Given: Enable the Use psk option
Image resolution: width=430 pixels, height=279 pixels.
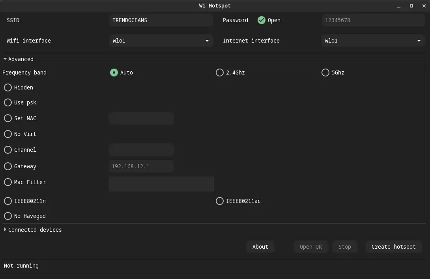Looking at the screenshot, I should [8, 102].
